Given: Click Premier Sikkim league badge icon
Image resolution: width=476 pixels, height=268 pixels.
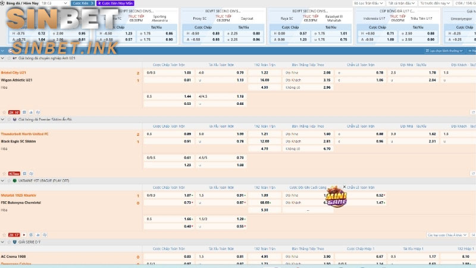Looking at the screenshot, I should [x=14, y=120].
